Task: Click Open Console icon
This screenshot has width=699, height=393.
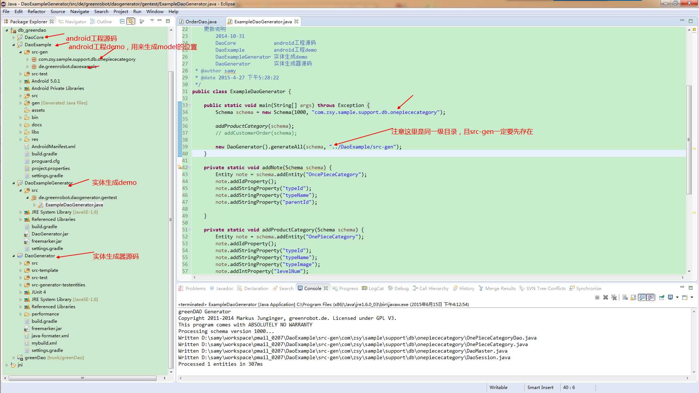Action: tap(685, 298)
